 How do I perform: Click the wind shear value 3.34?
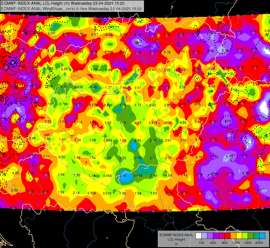pos(77,140)
